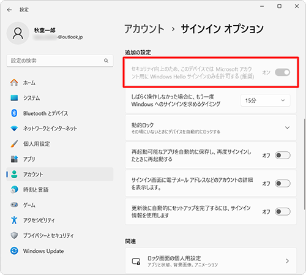
Task: Open 個人用設定 page
Action: [x=60, y=144]
